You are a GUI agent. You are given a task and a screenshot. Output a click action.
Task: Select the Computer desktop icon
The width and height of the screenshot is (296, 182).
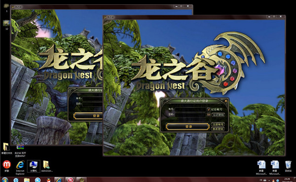pyautogui.click(x=34, y=166)
